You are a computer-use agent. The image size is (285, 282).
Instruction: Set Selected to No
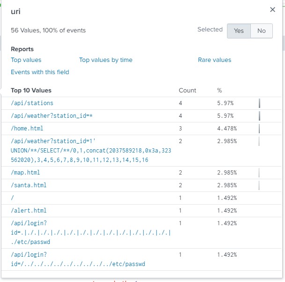(262, 30)
